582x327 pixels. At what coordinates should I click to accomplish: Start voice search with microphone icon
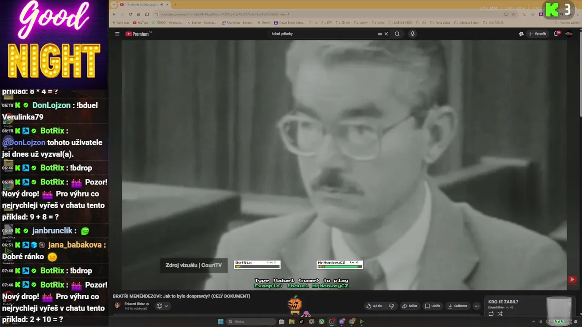412,34
